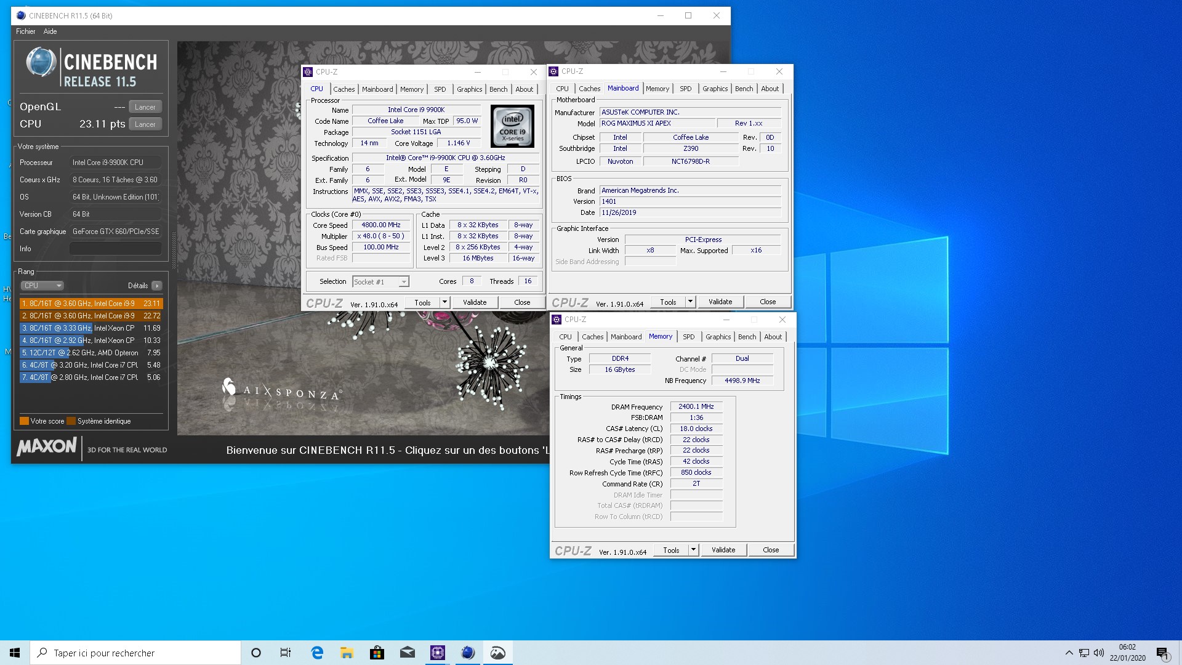The height and width of the screenshot is (665, 1182).
Task: Show hidden system tray icons
Action: point(1069,653)
